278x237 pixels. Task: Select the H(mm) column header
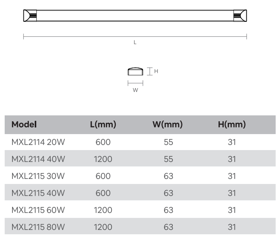(232, 124)
